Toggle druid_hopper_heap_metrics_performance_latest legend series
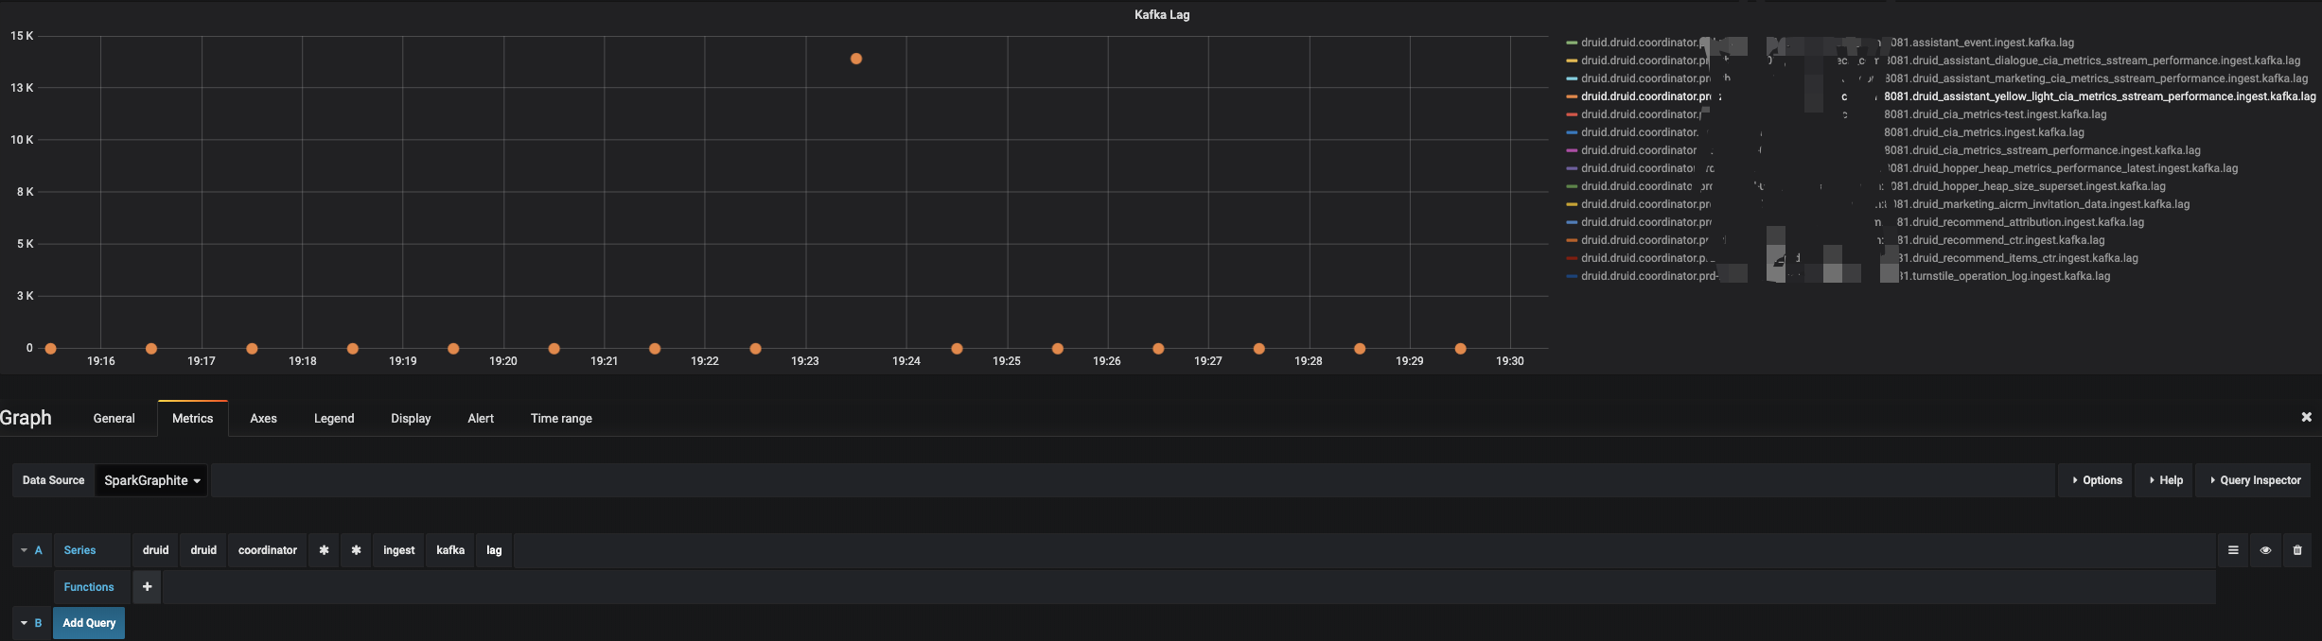The image size is (2322, 641). click(x=1909, y=168)
